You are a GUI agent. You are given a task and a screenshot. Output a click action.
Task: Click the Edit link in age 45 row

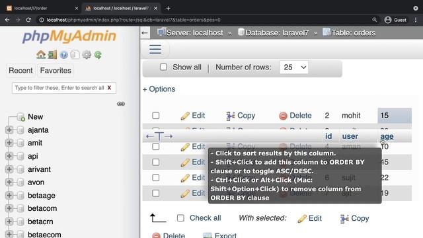[x=198, y=162]
